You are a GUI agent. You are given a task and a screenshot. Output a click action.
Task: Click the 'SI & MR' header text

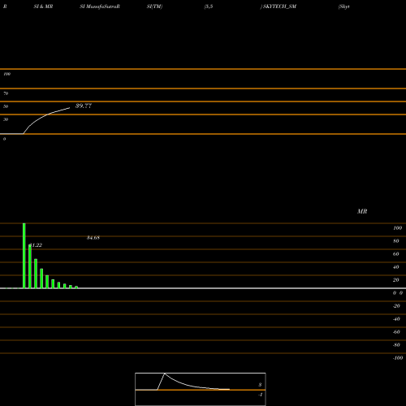click(43, 6)
